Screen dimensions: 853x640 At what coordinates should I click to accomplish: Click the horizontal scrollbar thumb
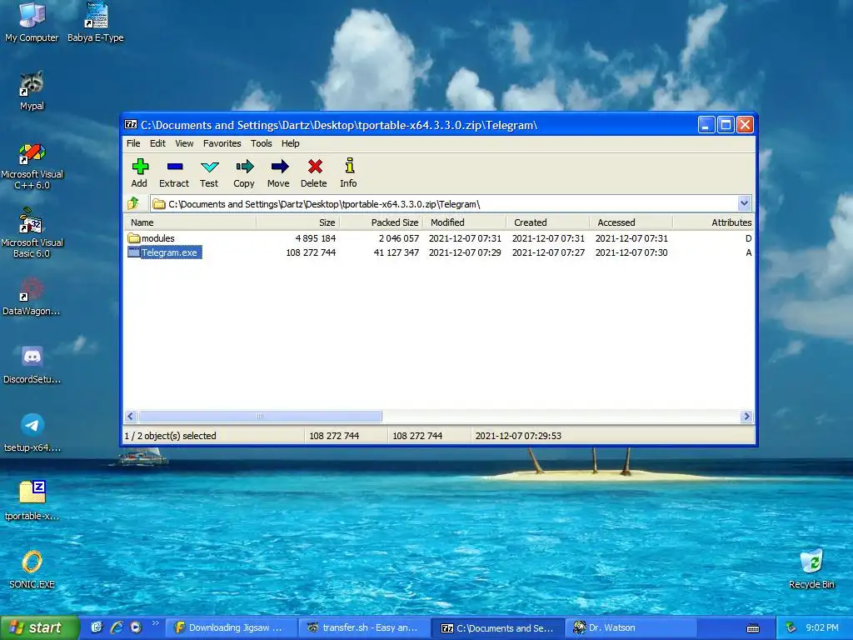[x=260, y=417]
